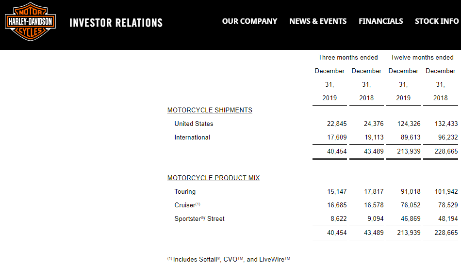Click the Touring row label
The height and width of the screenshot is (264, 461).
point(185,191)
